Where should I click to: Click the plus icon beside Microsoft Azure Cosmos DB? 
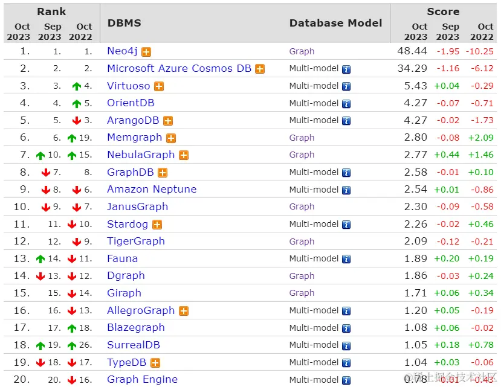[x=260, y=69]
